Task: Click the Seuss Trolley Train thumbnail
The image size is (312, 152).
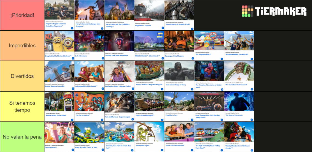Action: [209, 132]
